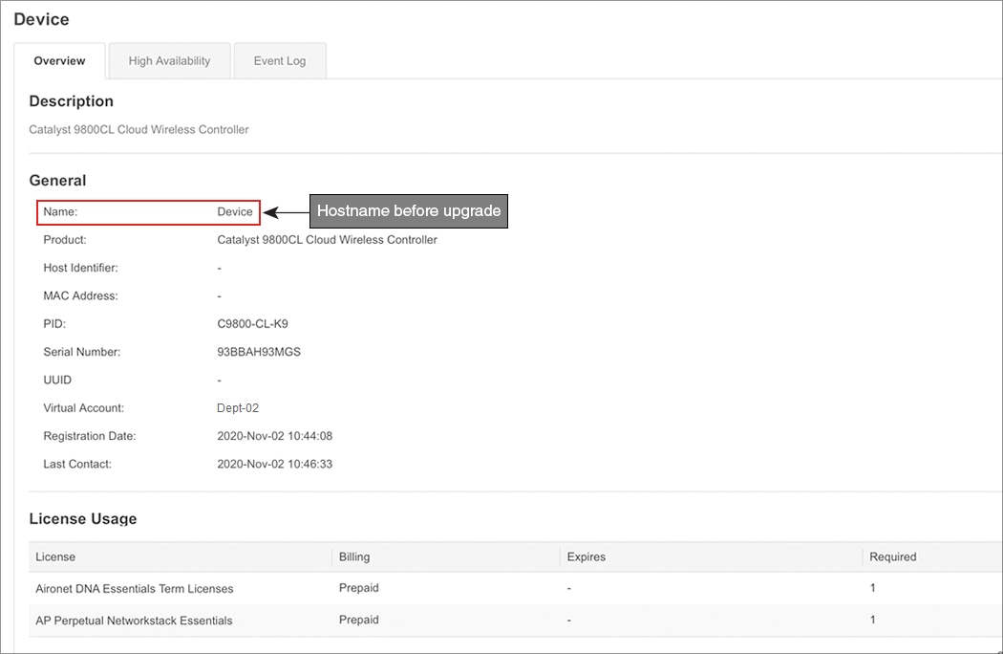Click the 'Last Contact:' label

(77, 464)
